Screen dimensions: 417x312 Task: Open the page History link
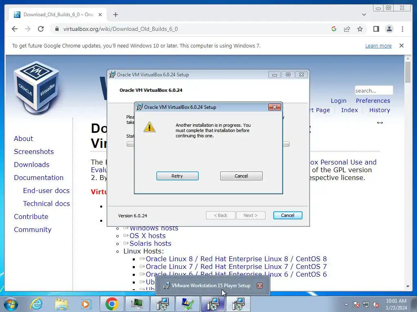pos(380,110)
